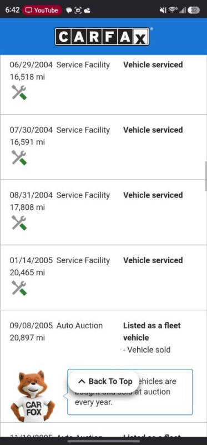Click the page scrollbar thumb on right edge

[206, 176]
